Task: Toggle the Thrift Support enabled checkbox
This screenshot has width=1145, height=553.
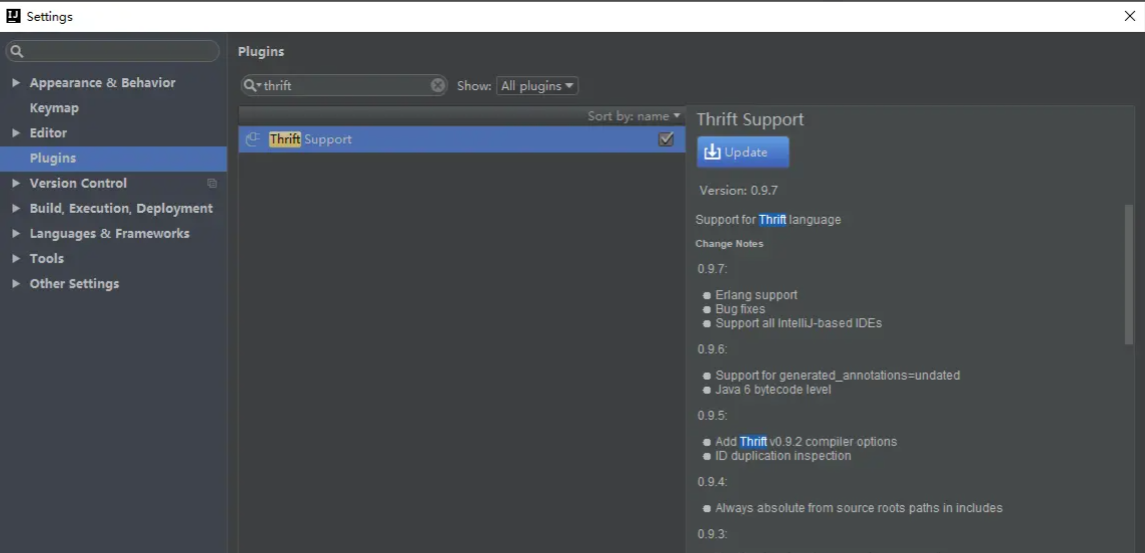Action: click(666, 139)
